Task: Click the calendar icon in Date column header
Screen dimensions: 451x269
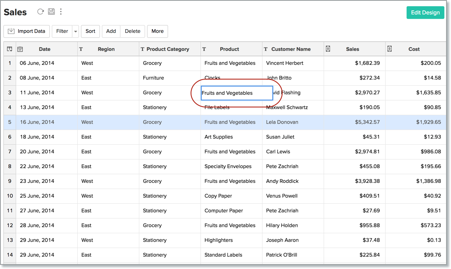Action: coord(20,49)
